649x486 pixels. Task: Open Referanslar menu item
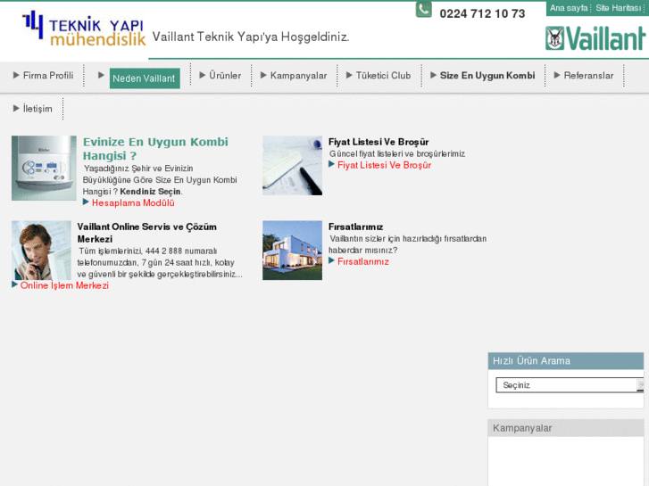(x=588, y=75)
